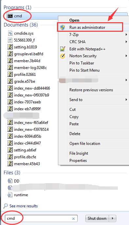This screenshot has width=129, height=225.
Task: Open See more results link
Action: 24,206
